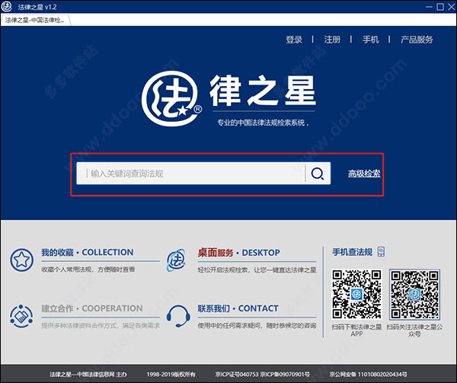Open 我的收藏 COLLECTION heading
The height and width of the screenshot is (383, 457).
click(x=87, y=252)
